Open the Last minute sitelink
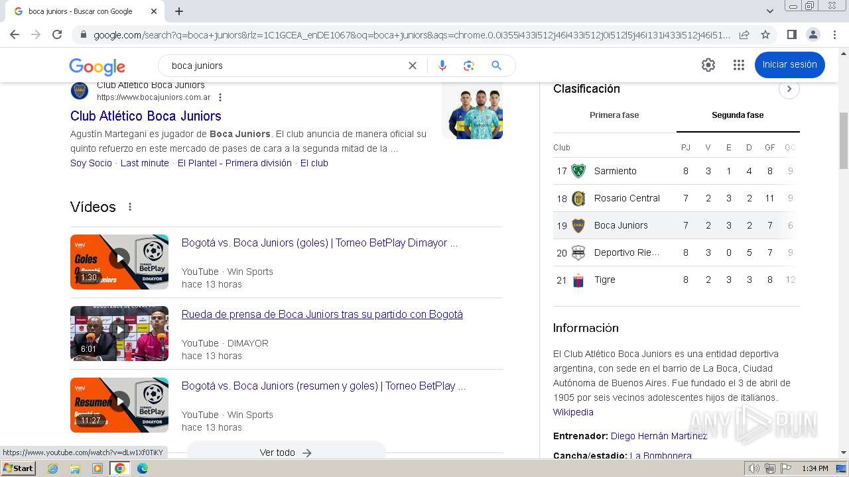849x477 pixels. click(x=145, y=163)
